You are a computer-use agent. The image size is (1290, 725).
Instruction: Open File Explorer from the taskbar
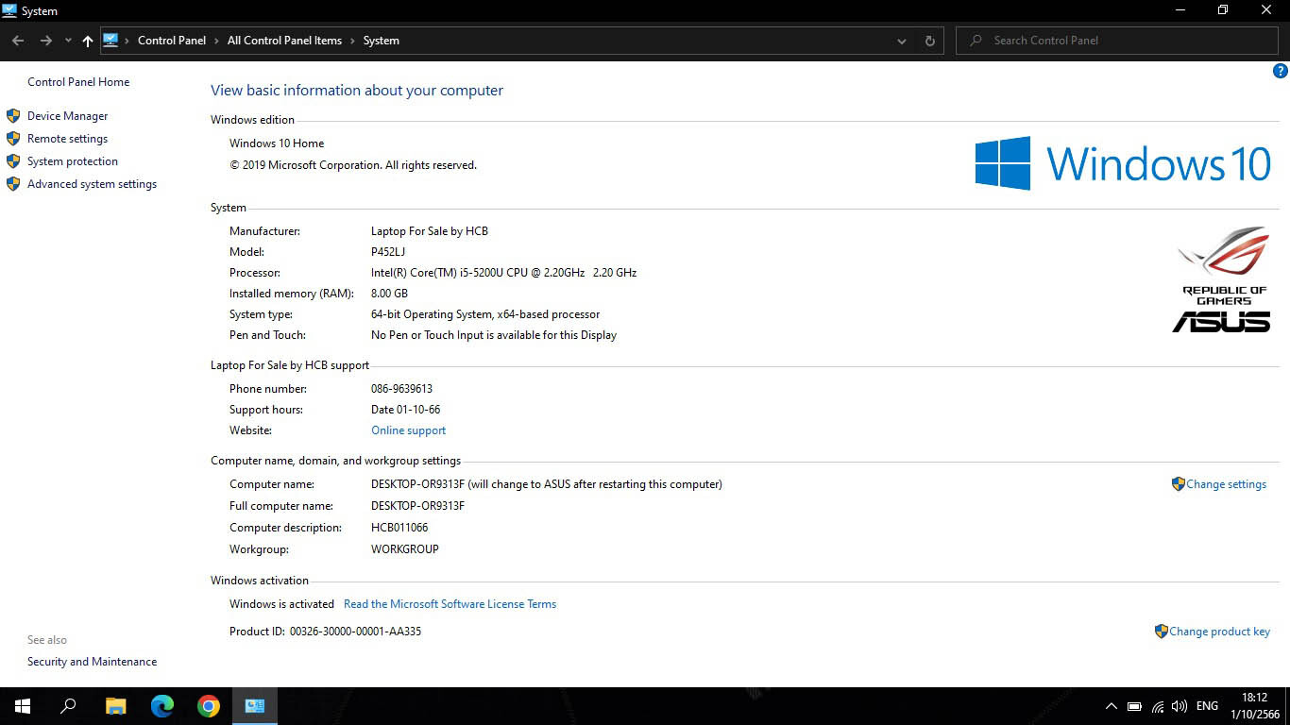(115, 706)
